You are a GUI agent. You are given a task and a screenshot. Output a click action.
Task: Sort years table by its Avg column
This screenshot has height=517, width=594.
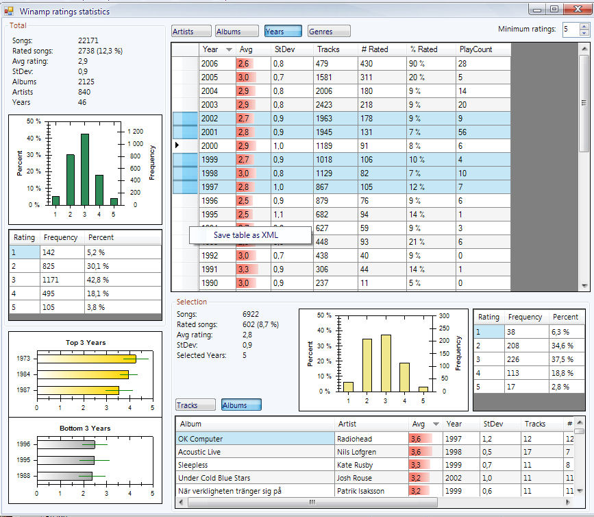[x=253, y=49]
